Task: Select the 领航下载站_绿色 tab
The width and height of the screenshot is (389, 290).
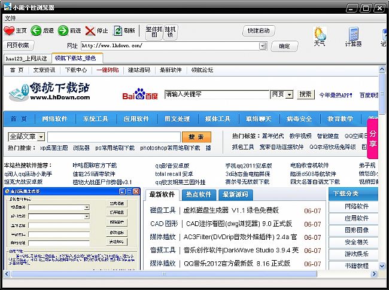Action: coord(77,58)
